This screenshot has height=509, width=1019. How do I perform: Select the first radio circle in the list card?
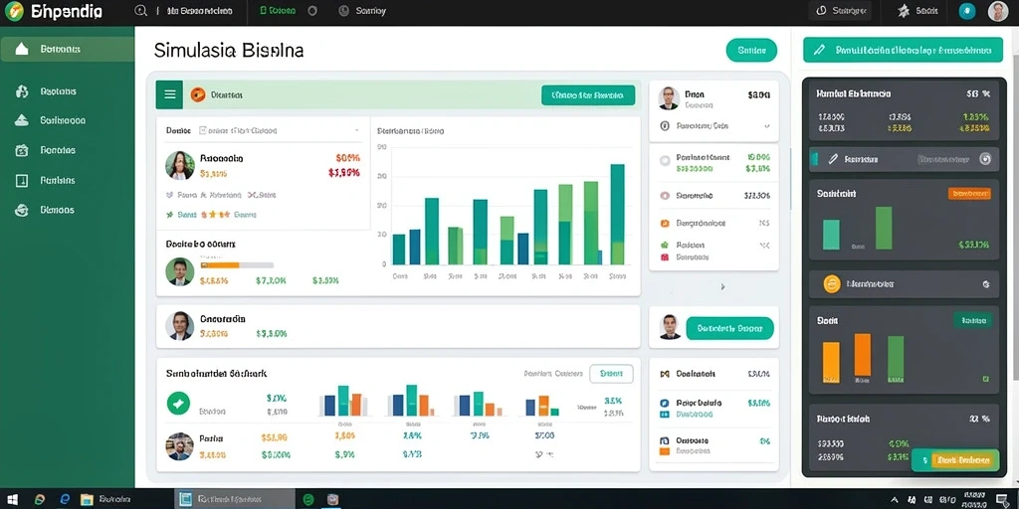pyautogui.click(x=664, y=160)
